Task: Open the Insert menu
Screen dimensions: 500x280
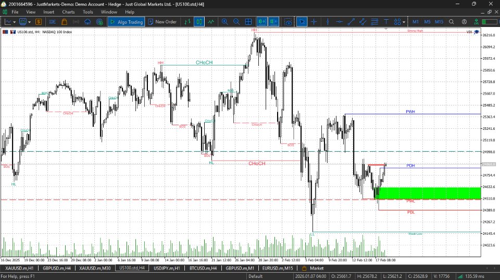Action: [x=49, y=12]
